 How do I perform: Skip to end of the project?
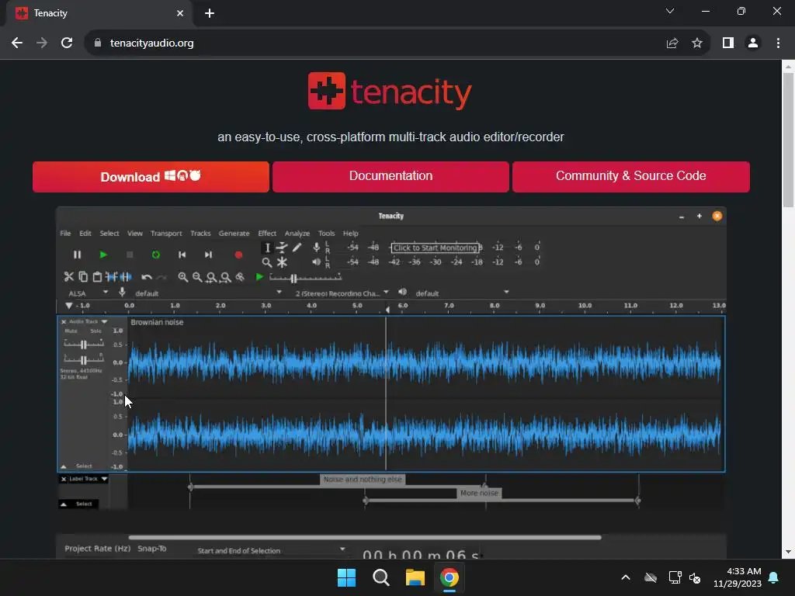(208, 255)
